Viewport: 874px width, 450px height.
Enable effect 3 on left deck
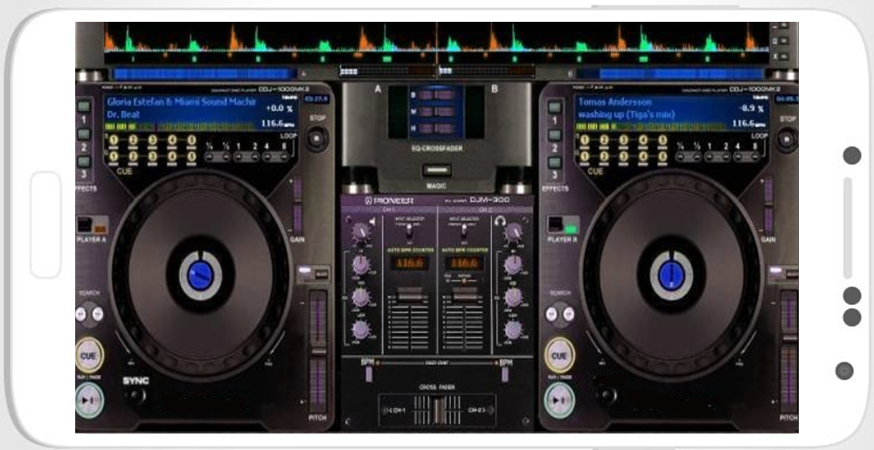click(x=84, y=162)
